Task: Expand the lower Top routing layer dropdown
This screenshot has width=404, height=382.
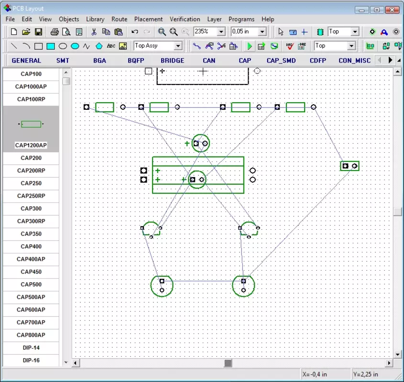Action: pyautogui.click(x=351, y=46)
